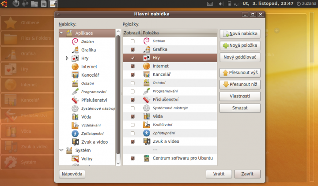Screen dimensions: 318x186
Task: Click the volume speaker icon in top panel
Action: tap(221, 4)
